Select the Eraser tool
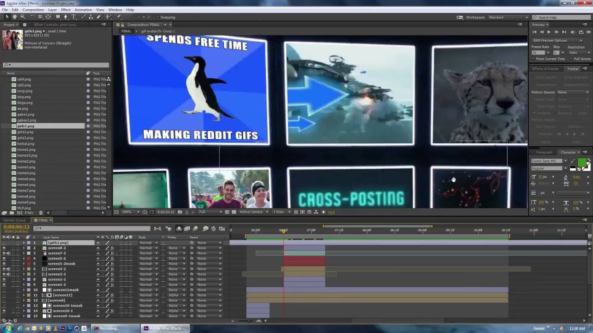Viewport: 593px width, 333px height. click(x=99, y=17)
